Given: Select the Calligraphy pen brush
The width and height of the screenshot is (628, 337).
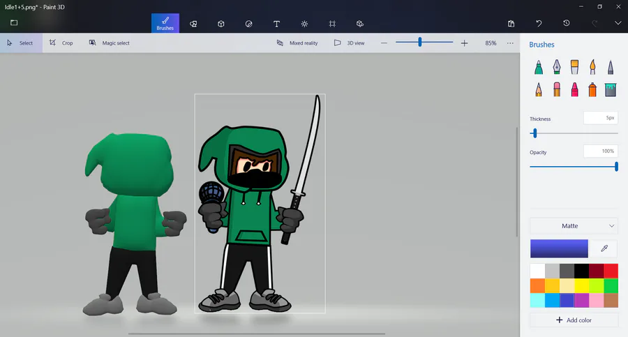Looking at the screenshot, I should [x=557, y=67].
